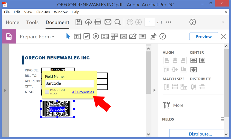Click the document vertical scrollbar thumb

[148, 72]
